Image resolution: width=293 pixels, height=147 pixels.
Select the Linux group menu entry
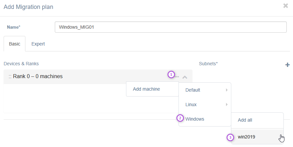(191, 104)
